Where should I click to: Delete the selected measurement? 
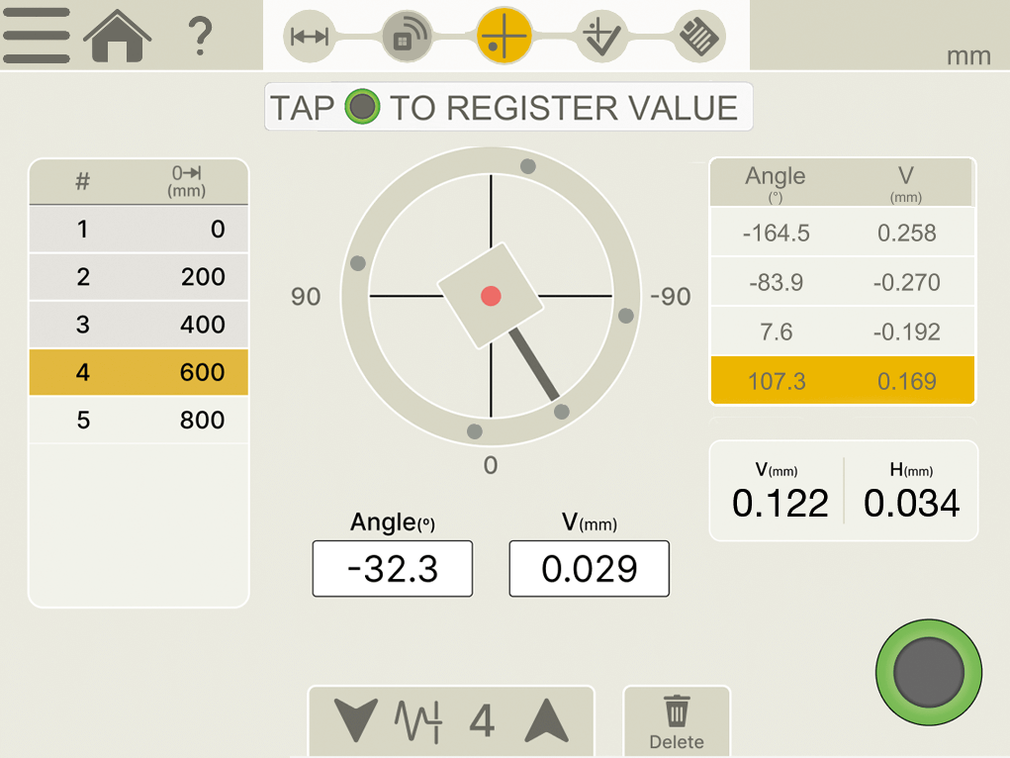click(677, 722)
